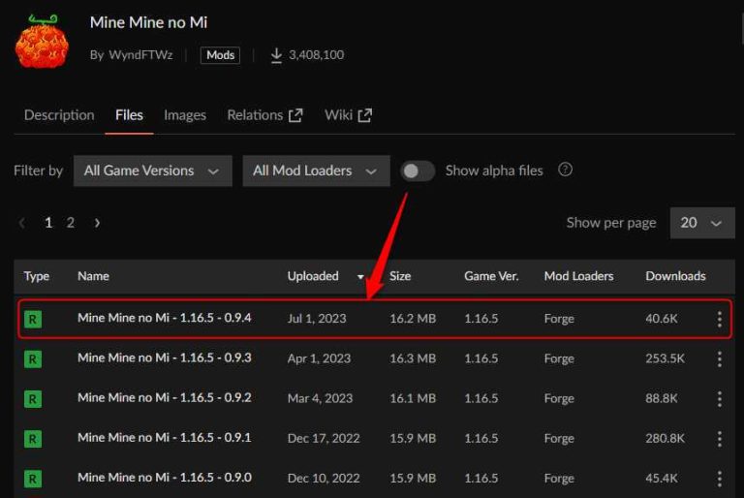Expand the All Game Versions dropdown
The width and height of the screenshot is (744, 498).
click(152, 171)
